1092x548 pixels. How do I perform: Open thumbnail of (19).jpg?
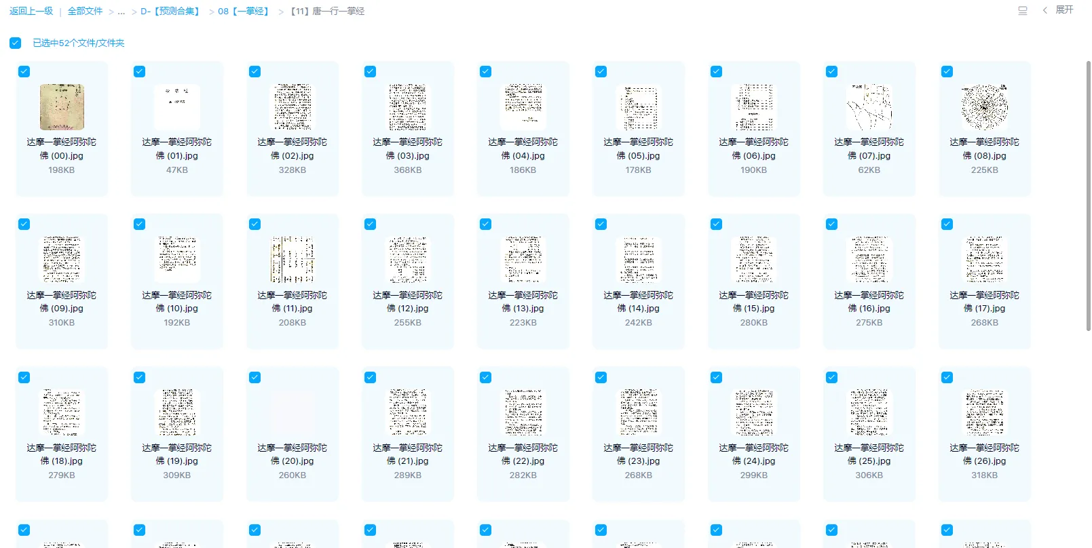coord(177,412)
